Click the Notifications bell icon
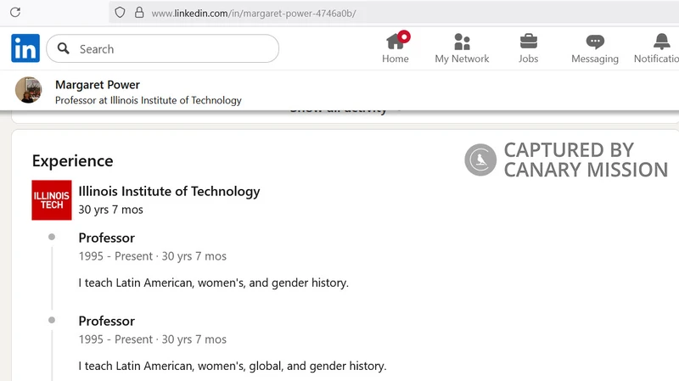Screen dimensions: 679x381 click(x=661, y=42)
